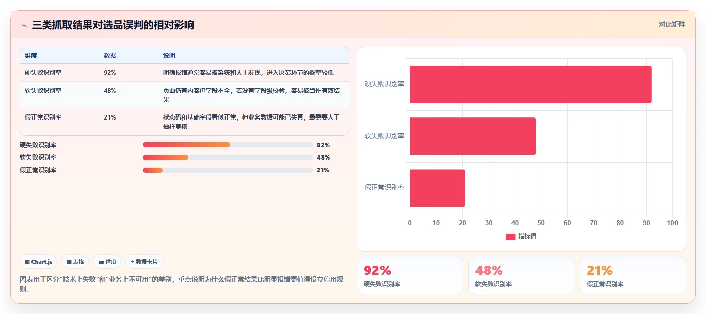Open the 92% 硬失败识别率 data card
Image resolution: width=706 pixels, height=314 pixels.
point(410,276)
